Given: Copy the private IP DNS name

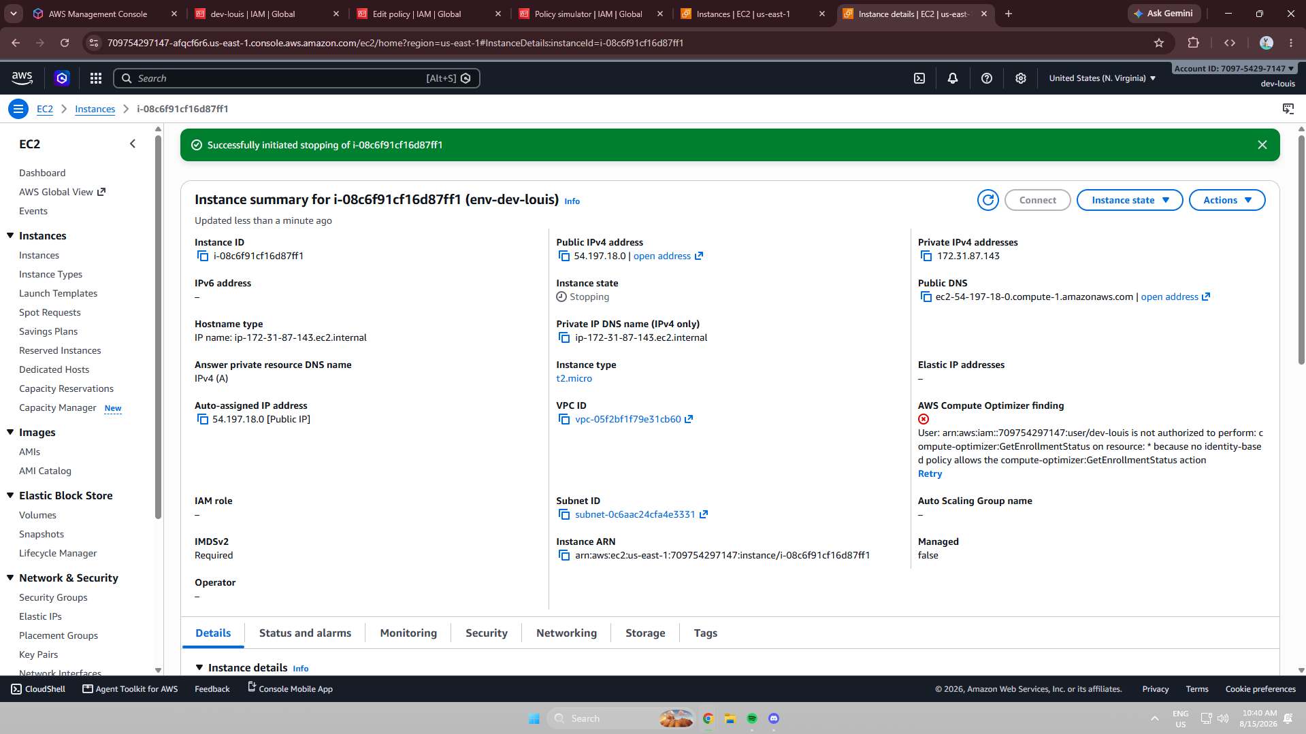Looking at the screenshot, I should pyautogui.click(x=564, y=338).
